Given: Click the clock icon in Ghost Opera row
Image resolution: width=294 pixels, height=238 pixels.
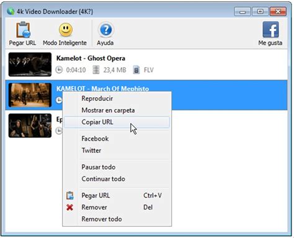Looking at the screenshot, I should click(x=59, y=70).
